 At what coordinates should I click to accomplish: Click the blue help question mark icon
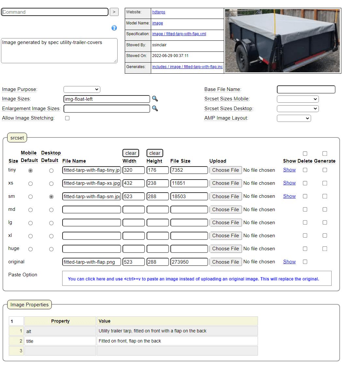[114, 28]
